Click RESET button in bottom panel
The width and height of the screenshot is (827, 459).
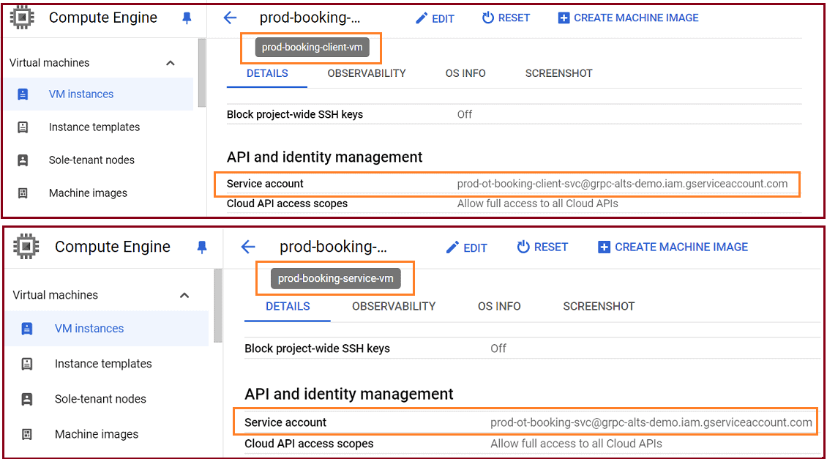pyautogui.click(x=542, y=247)
